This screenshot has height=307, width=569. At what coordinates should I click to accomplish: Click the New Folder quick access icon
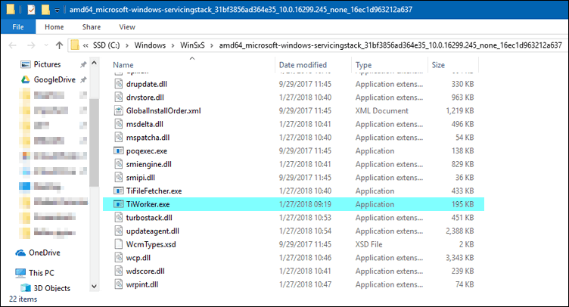pos(45,10)
